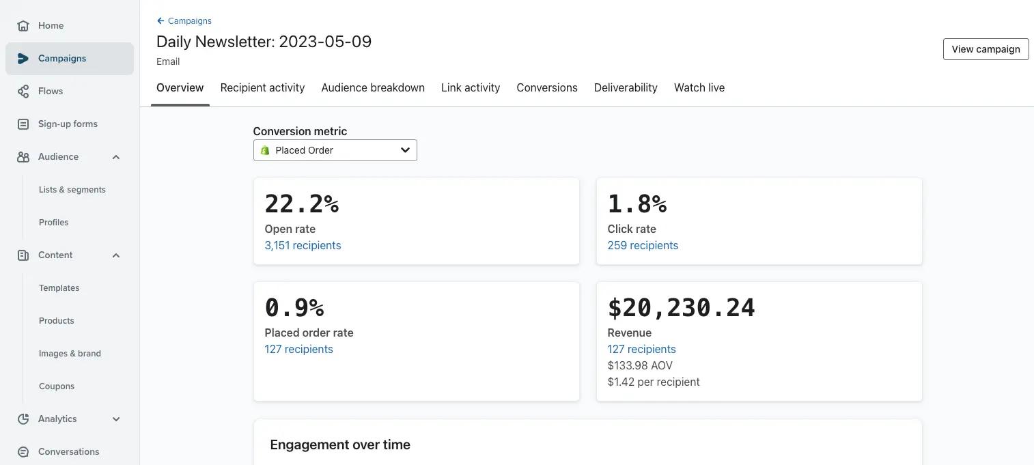Viewport: 1034px width, 465px height.
Task: Select the Campaigns arrow icon
Action: pos(23,58)
